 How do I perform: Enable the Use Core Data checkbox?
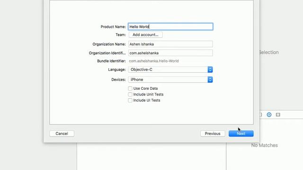130,88
